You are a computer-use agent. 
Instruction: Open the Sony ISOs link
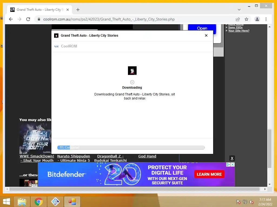pyautogui.click(x=235, y=27)
